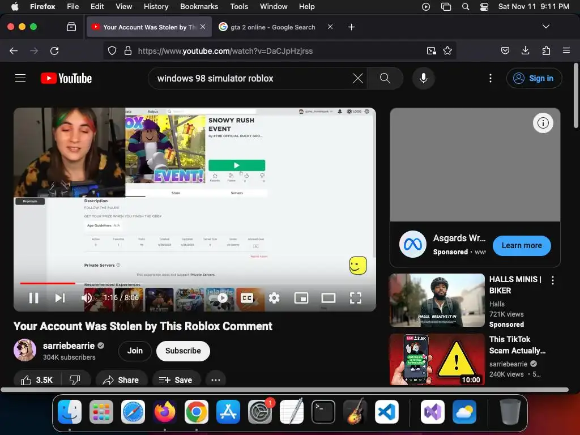Join sarriebearrie channel membership
The width and height of the screenshot is (580, 435).
coord(135,351)
